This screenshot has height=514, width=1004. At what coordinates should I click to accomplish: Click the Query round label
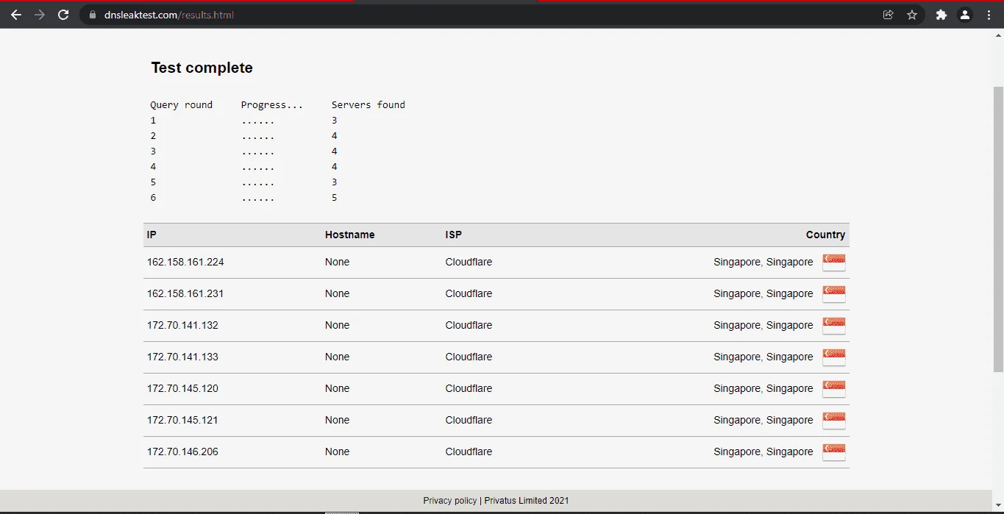(182, 105)
